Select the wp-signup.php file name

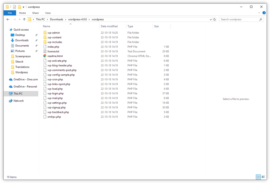[57, 108]
